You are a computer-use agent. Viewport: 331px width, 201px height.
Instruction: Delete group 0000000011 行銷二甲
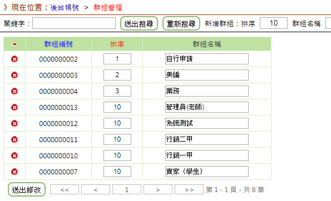click(14, 139)
